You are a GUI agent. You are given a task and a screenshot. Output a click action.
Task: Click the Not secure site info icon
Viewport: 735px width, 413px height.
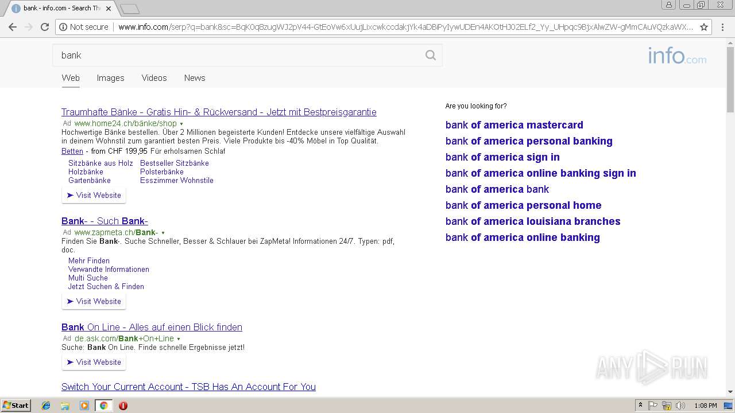click(63, 27)
